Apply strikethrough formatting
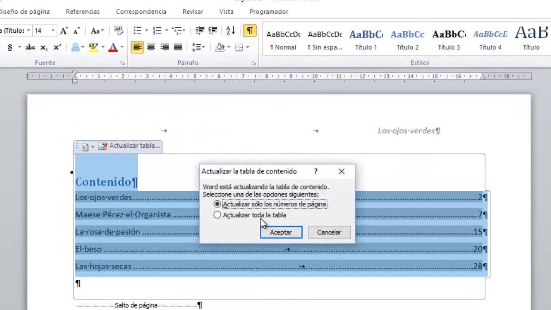Screen dimensions: 551x310 (x=30, y=47)
